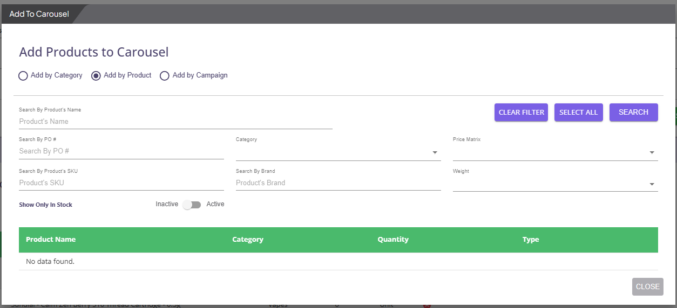Select the Product's Brand text field
This screenshot has height=308, width=677.
pyautogui.click(x=338, y=183)
